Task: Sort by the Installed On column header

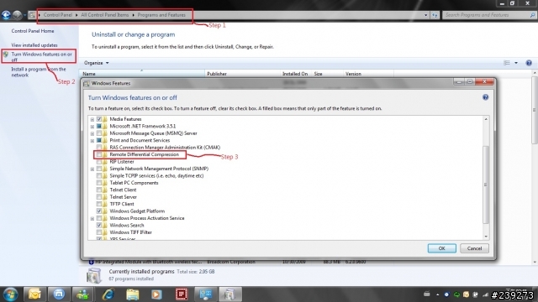Action: point(296,74)
